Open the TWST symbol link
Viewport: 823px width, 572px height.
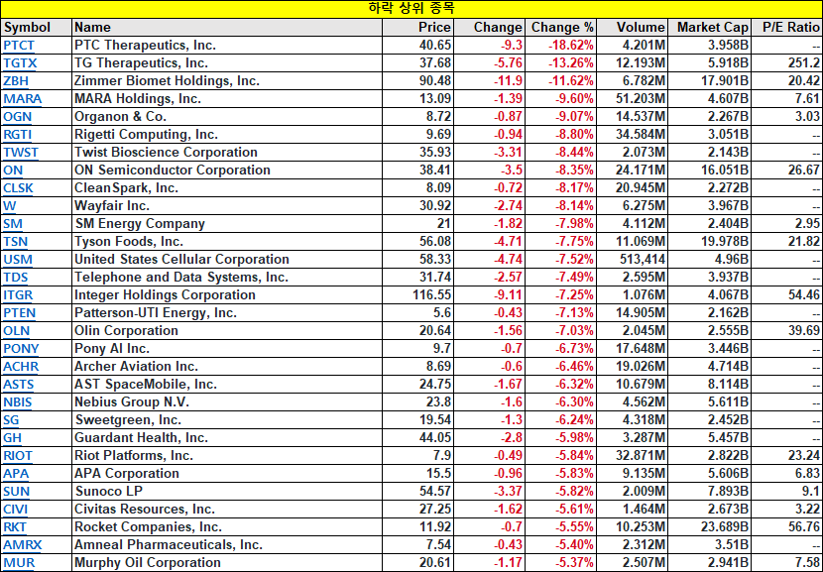point(21,153)
